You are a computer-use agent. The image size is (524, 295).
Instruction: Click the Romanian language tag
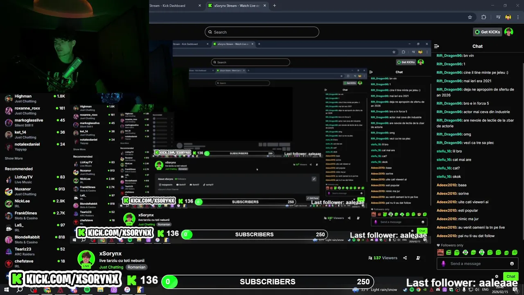136,267
